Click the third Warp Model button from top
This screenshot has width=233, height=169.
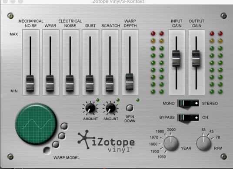56,145
